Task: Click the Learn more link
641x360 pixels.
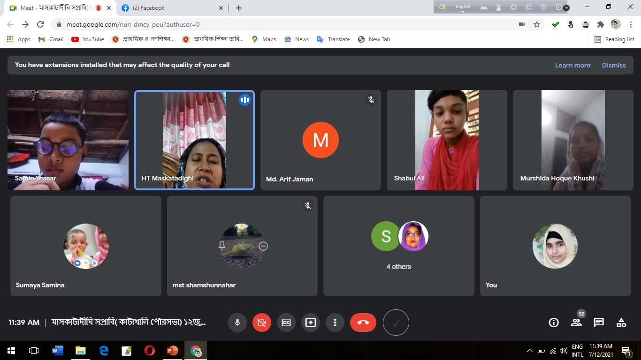Action: click(572, 65)
